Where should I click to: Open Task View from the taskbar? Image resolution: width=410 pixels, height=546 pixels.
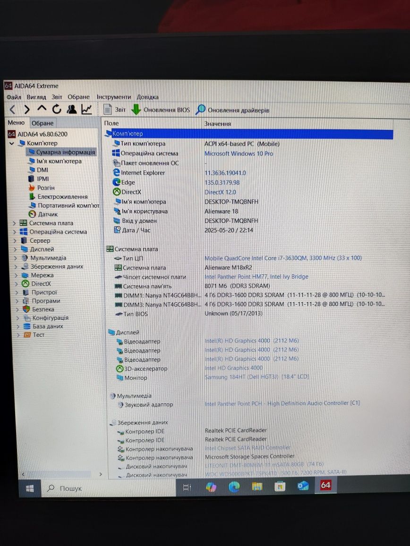coord(187,487)
